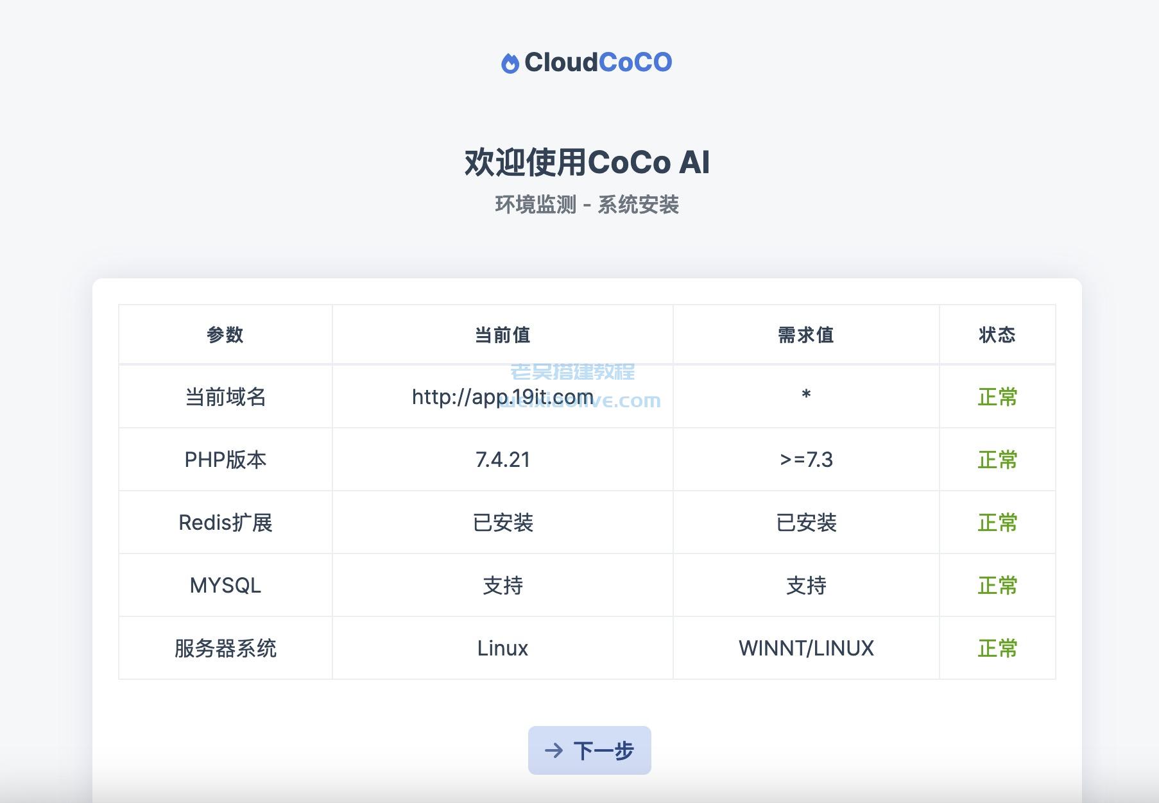Select the 环境监测 - 系统安装 subtitle
The width and height of the screenshot is (1159, 803).
coord(587,205)
